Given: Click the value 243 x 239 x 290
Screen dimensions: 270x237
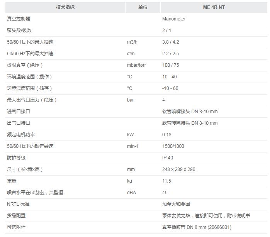Looking at the screenshot, I should 178,169.
